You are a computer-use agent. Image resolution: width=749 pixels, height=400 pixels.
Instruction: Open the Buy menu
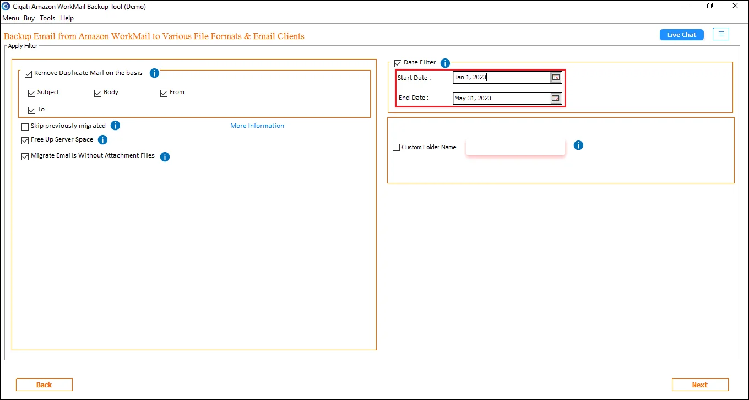point(29,18)
